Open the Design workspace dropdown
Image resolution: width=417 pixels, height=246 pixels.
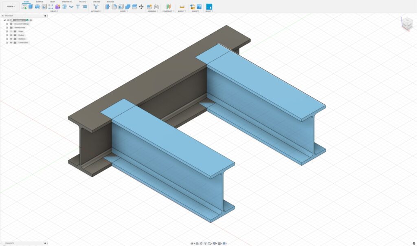(11, 7)
